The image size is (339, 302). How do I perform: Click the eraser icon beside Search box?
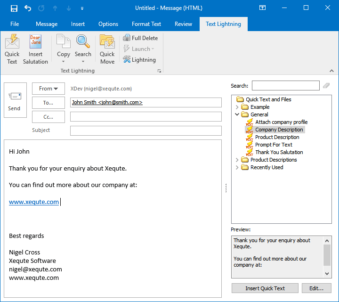pyautogui.click(x=326, y=86)
